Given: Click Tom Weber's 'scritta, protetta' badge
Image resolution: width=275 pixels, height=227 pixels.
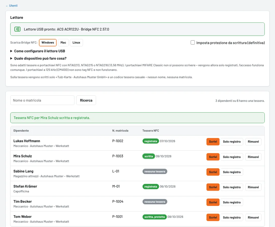Looking at the screenshot, I should (155, 217).
